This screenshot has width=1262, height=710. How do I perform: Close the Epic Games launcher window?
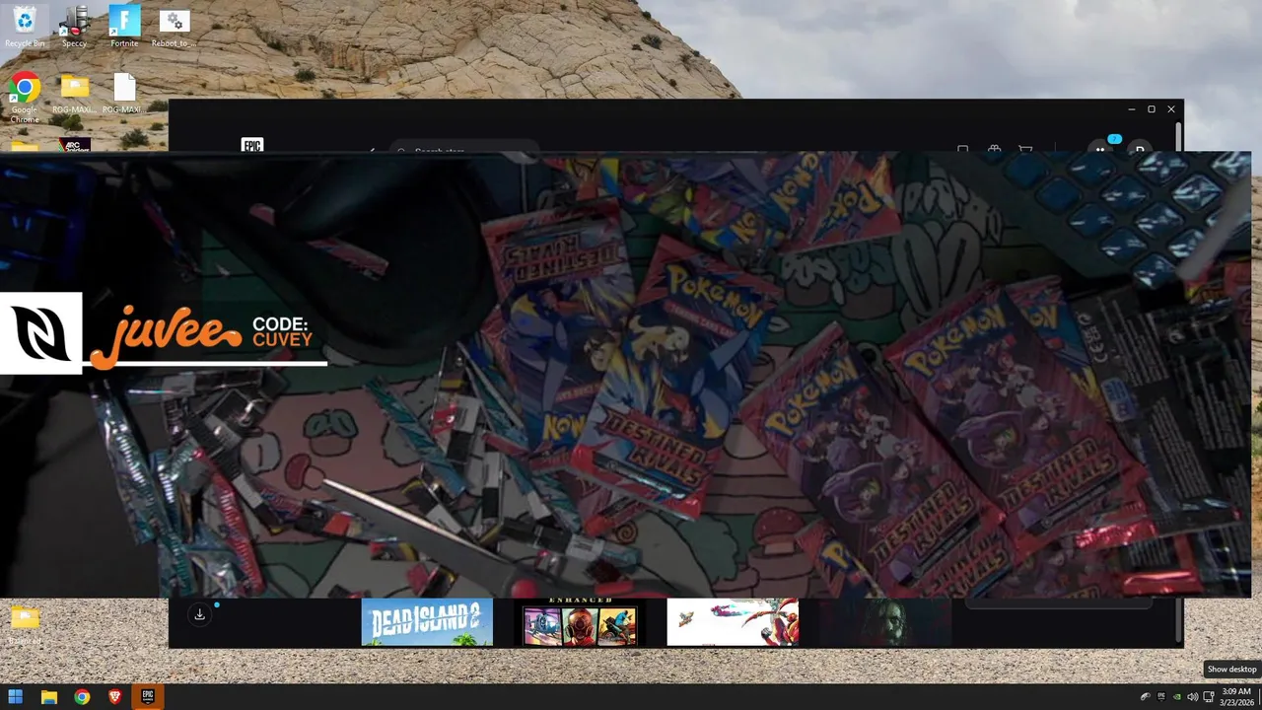coord(1171,109)
